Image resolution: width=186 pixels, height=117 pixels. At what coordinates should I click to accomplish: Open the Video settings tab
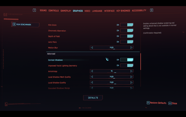[87, 11]
